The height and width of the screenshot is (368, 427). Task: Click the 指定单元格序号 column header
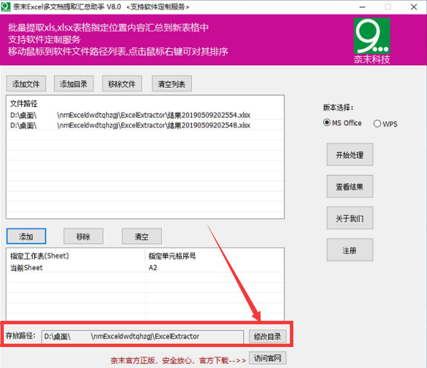point(172,256)
